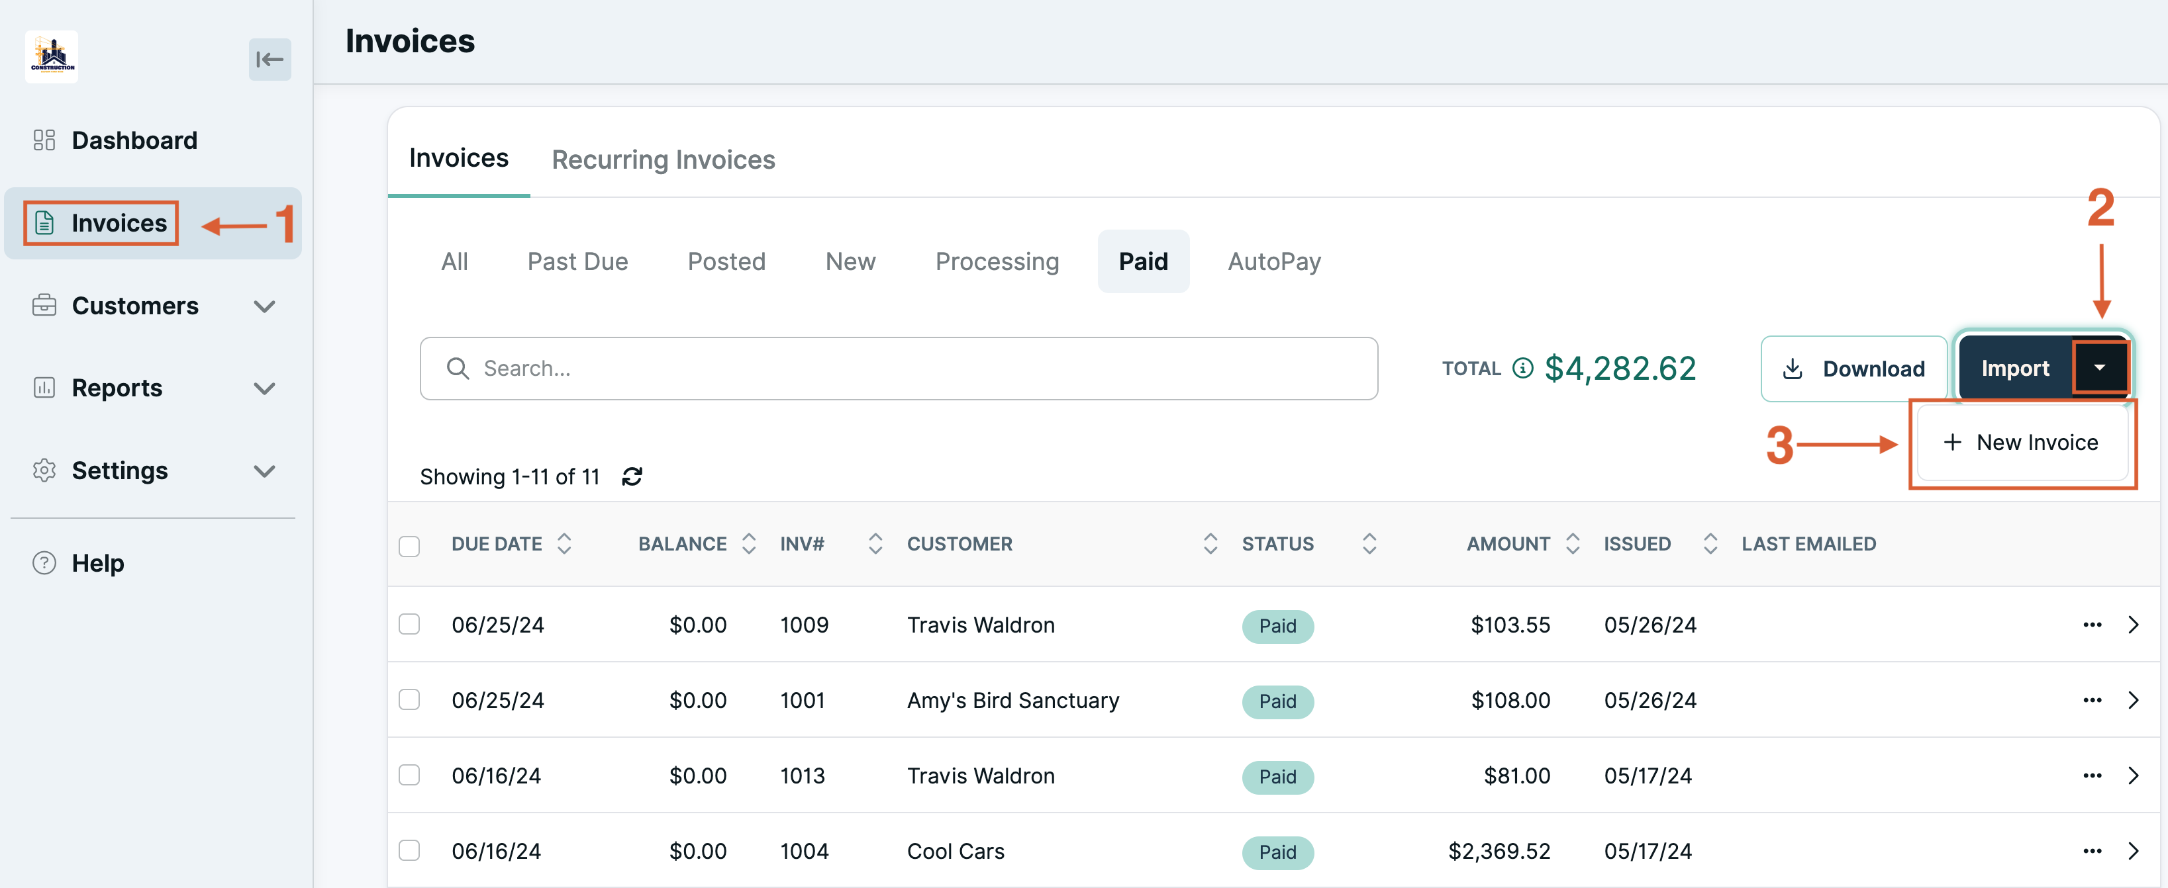2168x888 pixels.
Task: Sort by Due Date column arrows
Action: [x=565, y=544]
